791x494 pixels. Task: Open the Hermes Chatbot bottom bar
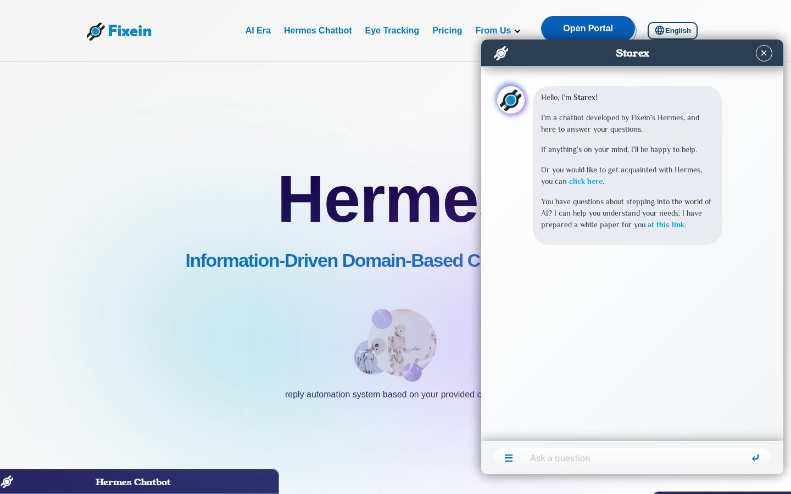coord(140,482)
